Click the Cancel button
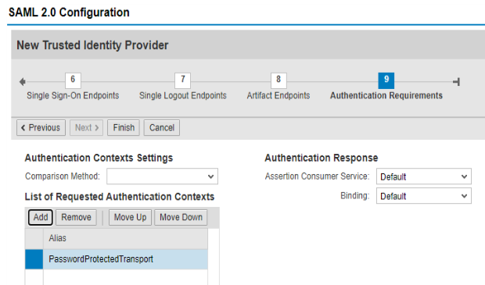Screen dimensions: 485x285 click(x=161, y=128)
